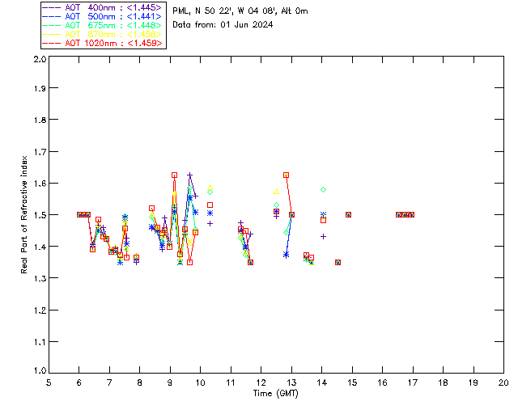
Task: Click the x-axis label 7
Action: click(x=109, y=382)
